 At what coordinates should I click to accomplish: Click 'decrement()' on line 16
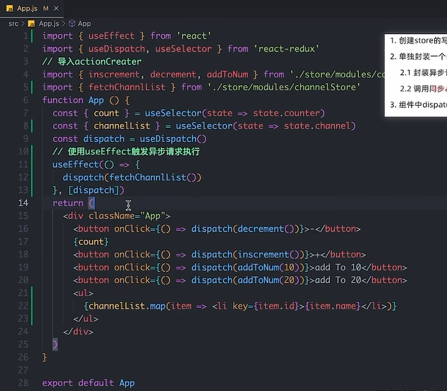point(266,229)
